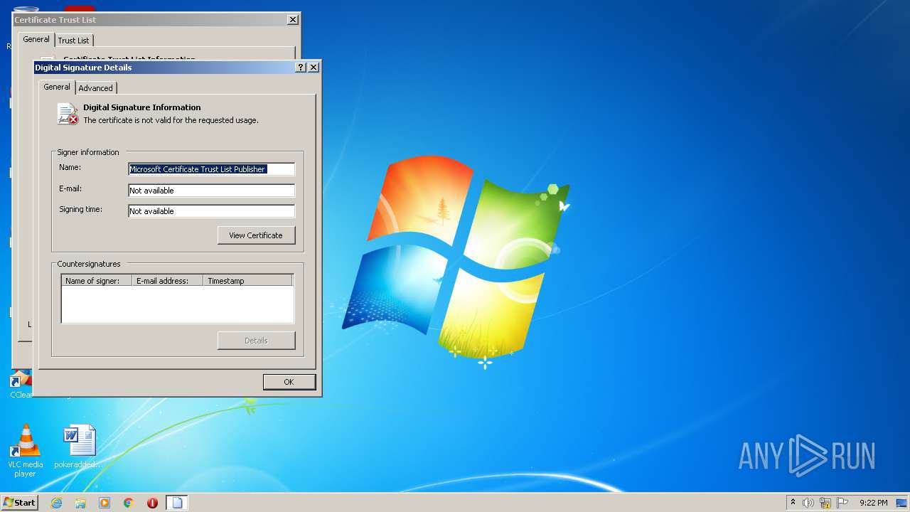Open Windows Explorer folder taskbar icon
This screenshot has height=512, width=910.
pyautogui.click(x=80, y=503)
